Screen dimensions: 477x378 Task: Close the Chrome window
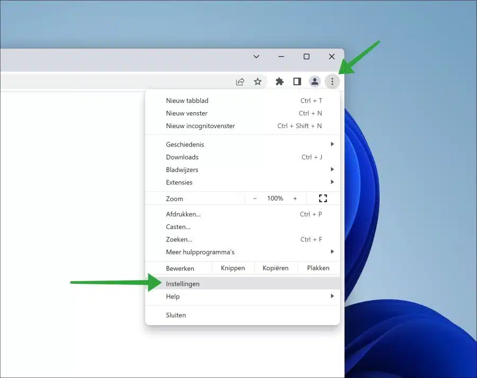[332, 57]
